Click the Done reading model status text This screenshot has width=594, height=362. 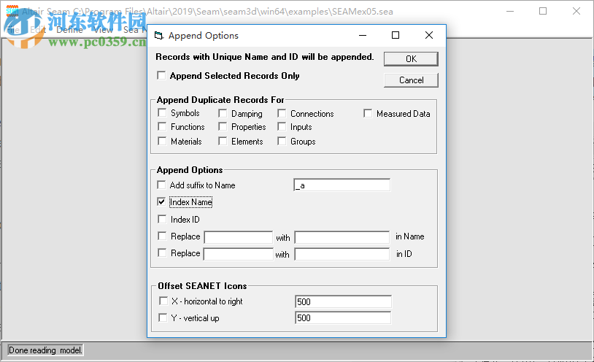pos(45,350)
